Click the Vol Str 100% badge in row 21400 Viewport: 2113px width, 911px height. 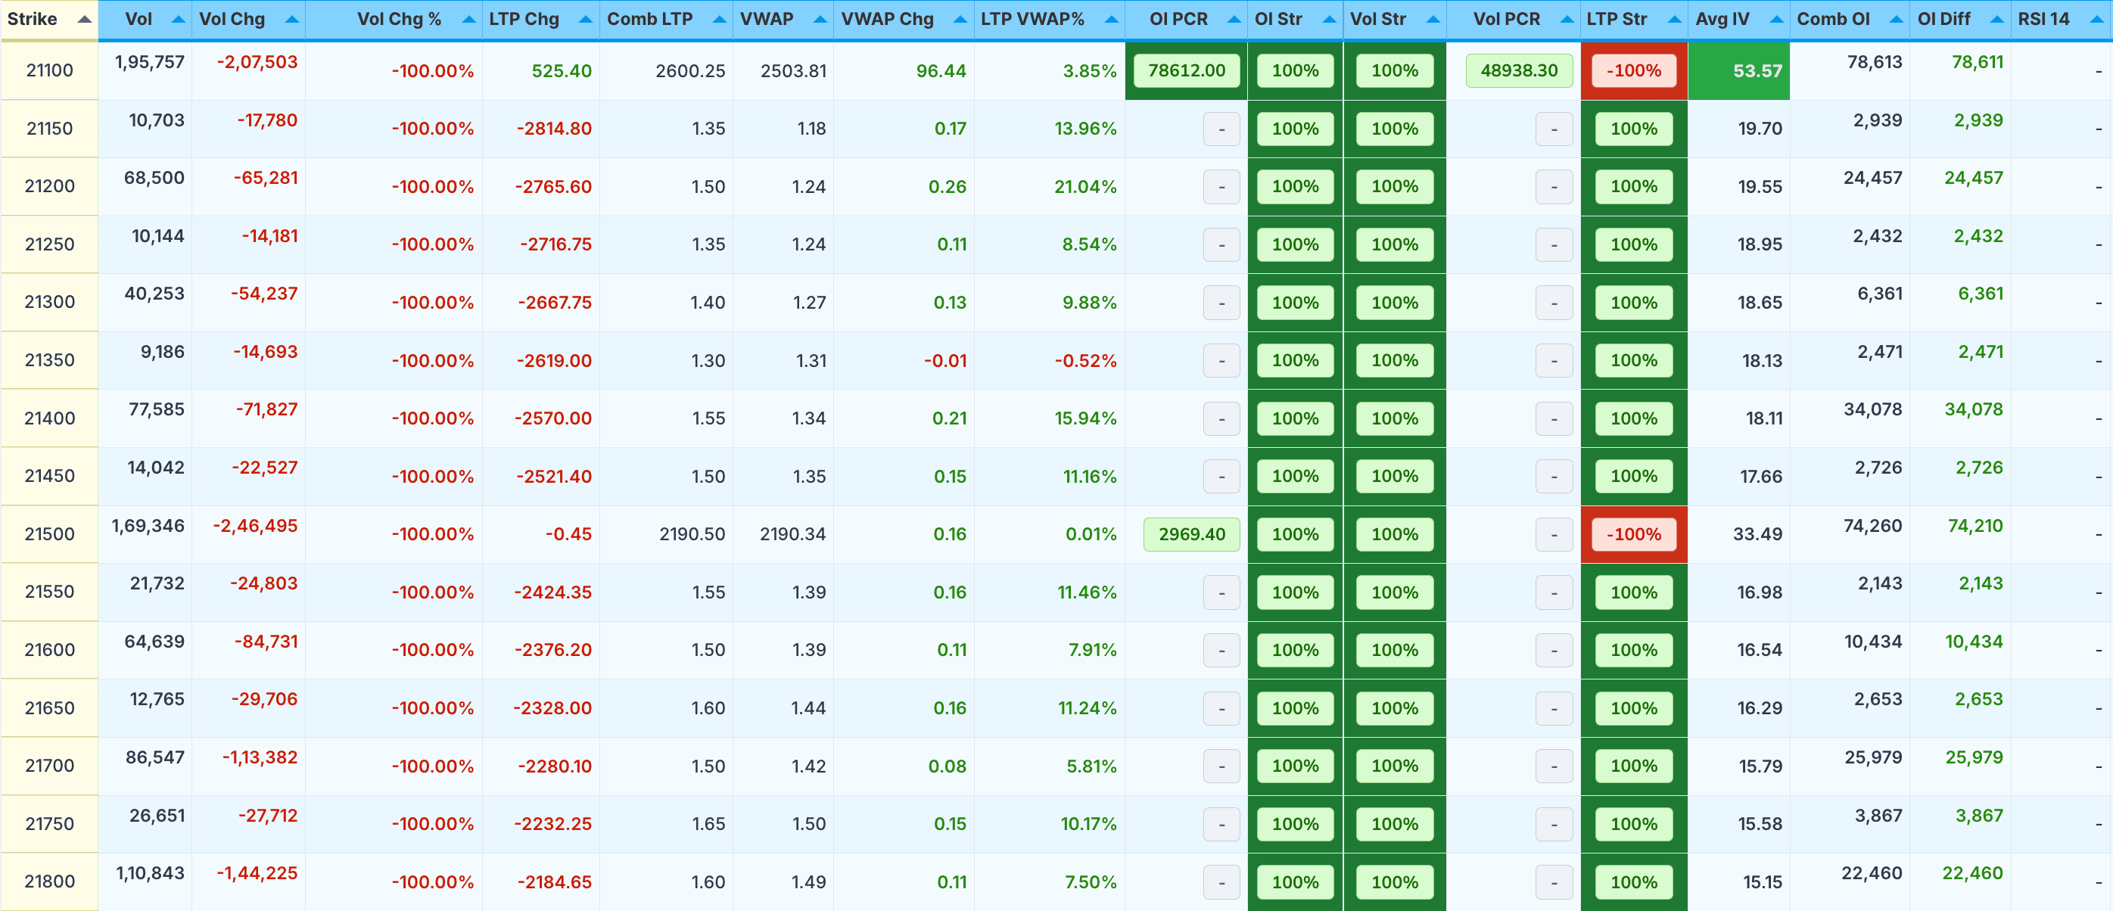[x=1395, y=418]
